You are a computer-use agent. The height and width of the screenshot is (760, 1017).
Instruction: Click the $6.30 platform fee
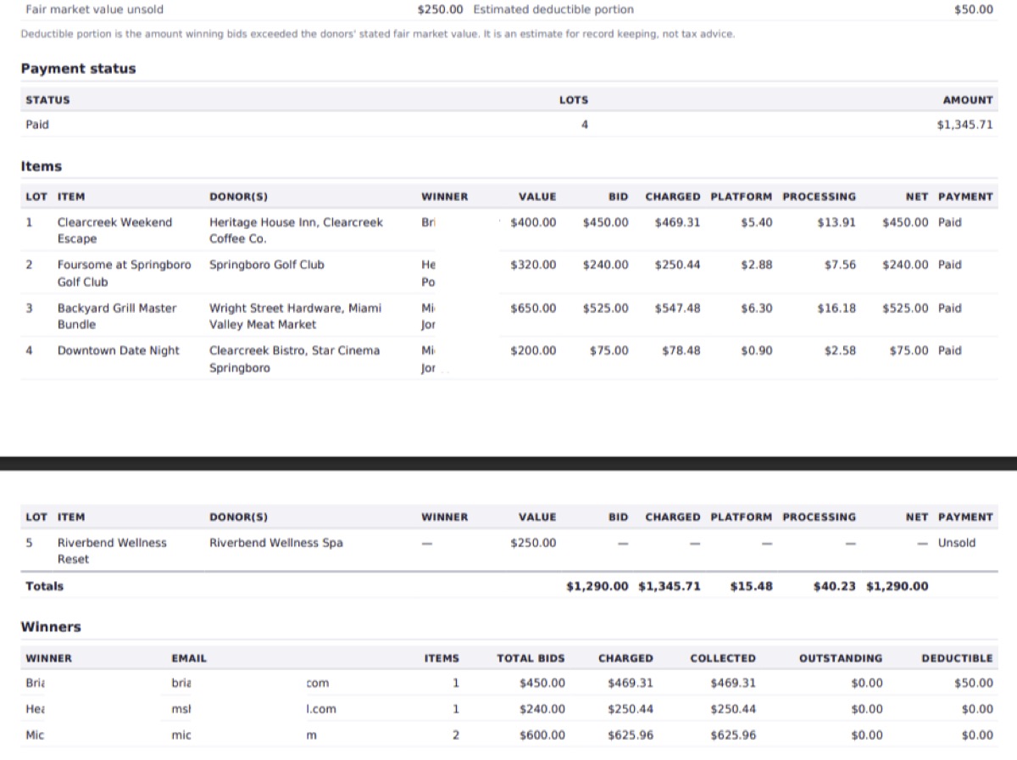pos(757,308)
